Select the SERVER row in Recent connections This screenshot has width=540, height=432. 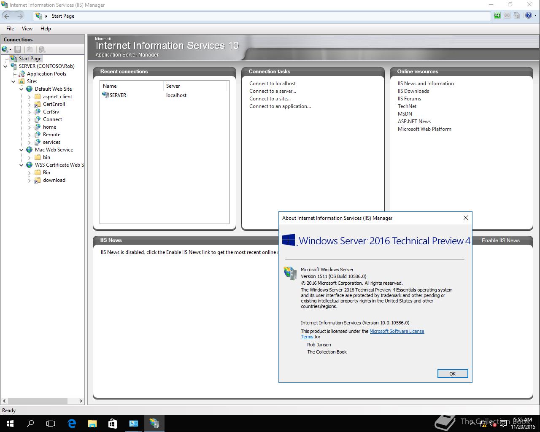(x=164, y=95)
